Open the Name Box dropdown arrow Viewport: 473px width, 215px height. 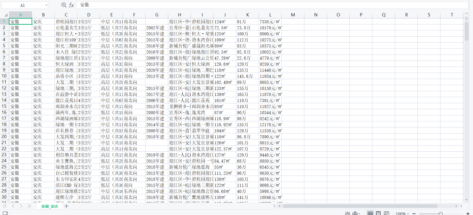click(x=46, y=5)
